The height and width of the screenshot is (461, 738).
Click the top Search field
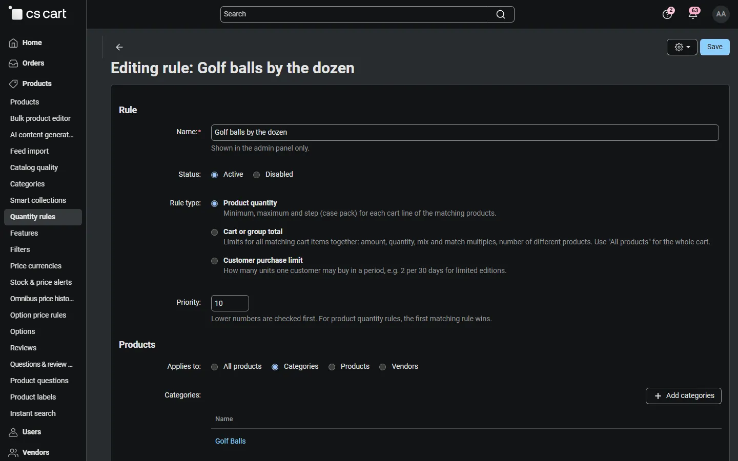point(367,14)
